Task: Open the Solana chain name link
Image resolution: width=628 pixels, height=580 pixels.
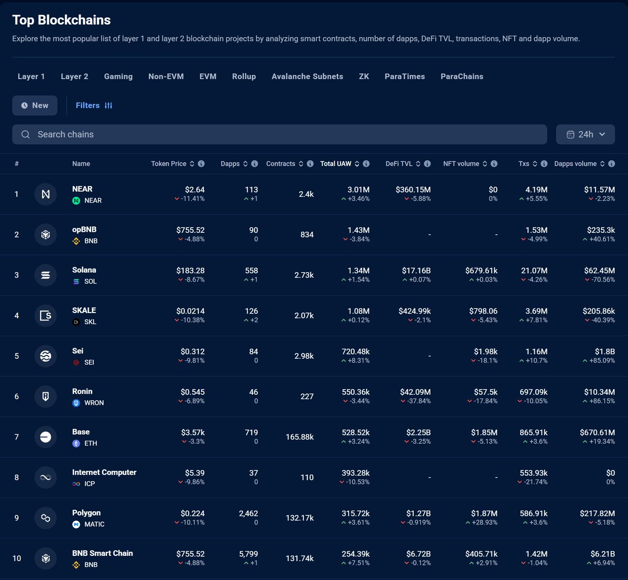Action: [x=84, y=270]
